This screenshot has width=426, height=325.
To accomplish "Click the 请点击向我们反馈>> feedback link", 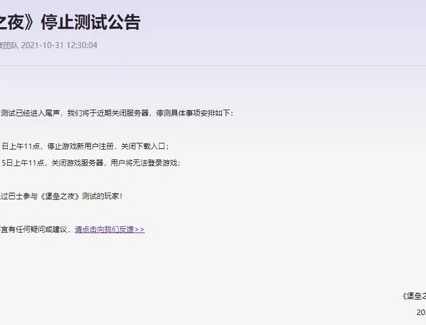I will [x=110, y=229].
